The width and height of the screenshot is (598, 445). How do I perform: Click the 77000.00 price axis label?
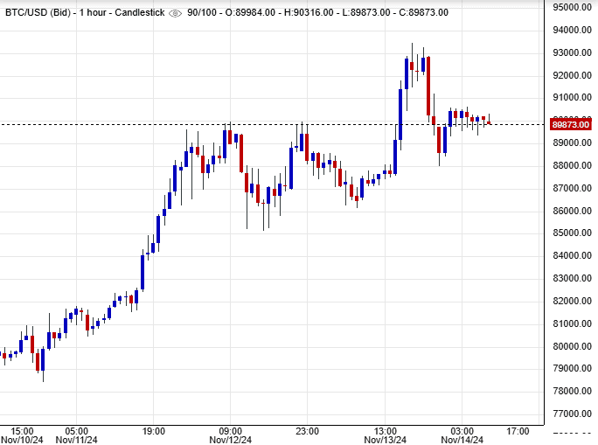click(572, 414)
